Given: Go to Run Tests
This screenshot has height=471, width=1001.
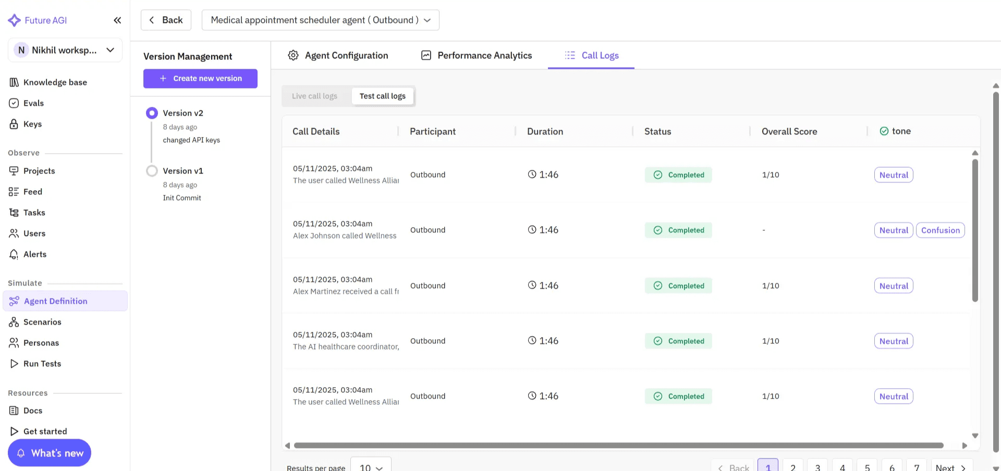Looking at the screenshot, I should tap(42, 364).
